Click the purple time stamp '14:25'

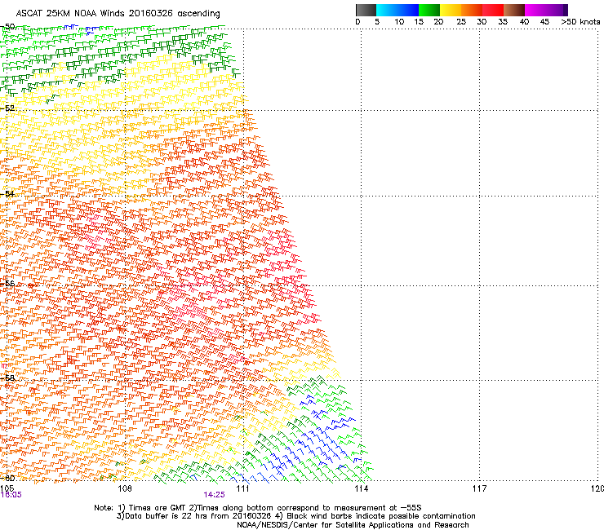pyautogui.click(x=214, y=495)
